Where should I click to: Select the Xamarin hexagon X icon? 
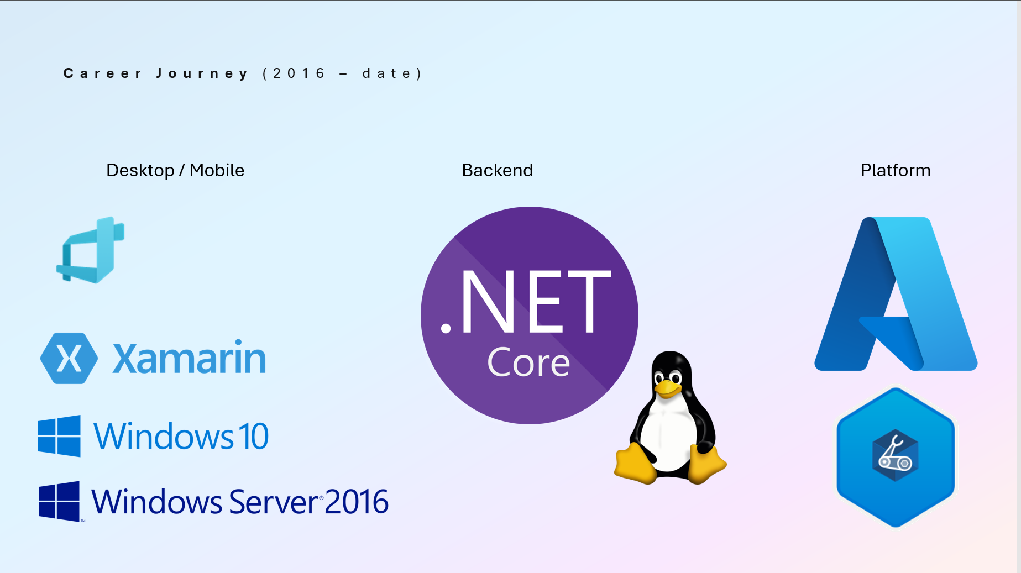[x=69, y=358]
